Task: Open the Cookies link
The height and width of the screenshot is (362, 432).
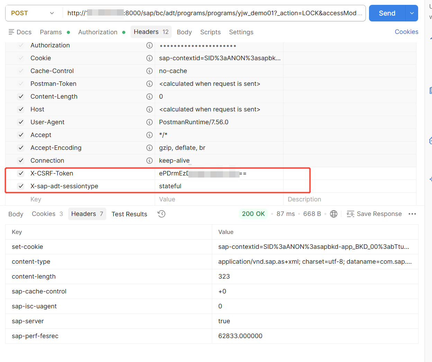Action: click(406, 32)
